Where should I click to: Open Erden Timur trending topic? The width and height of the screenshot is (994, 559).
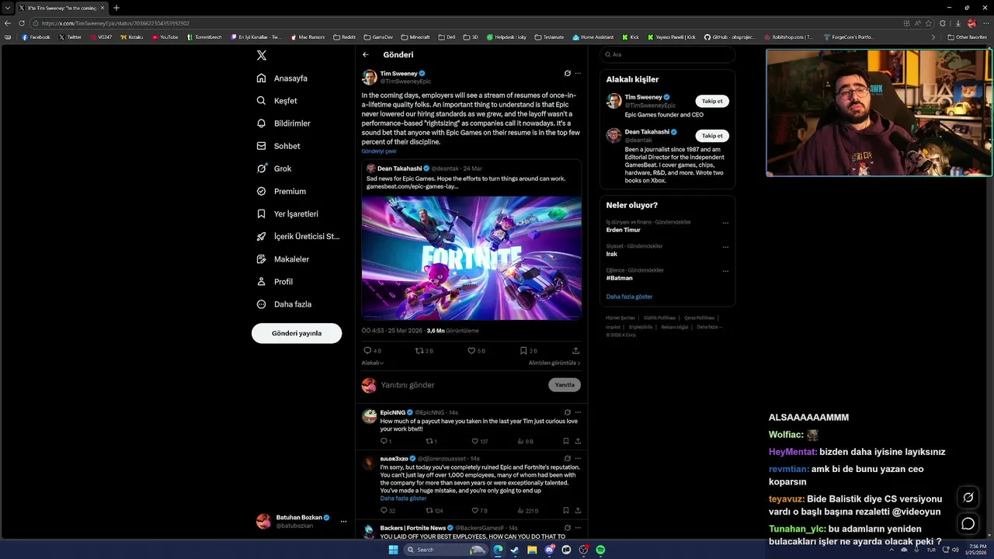[x=624, y=230]
